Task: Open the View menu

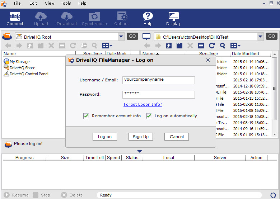Action: point(50,3)
